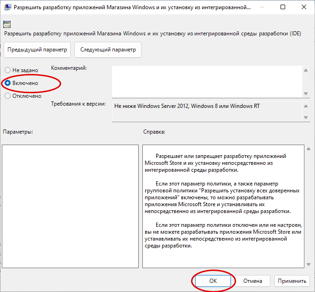
Task: Click inside the Комментарий text field
Action: pyautogui.click(x=207, y=82)
